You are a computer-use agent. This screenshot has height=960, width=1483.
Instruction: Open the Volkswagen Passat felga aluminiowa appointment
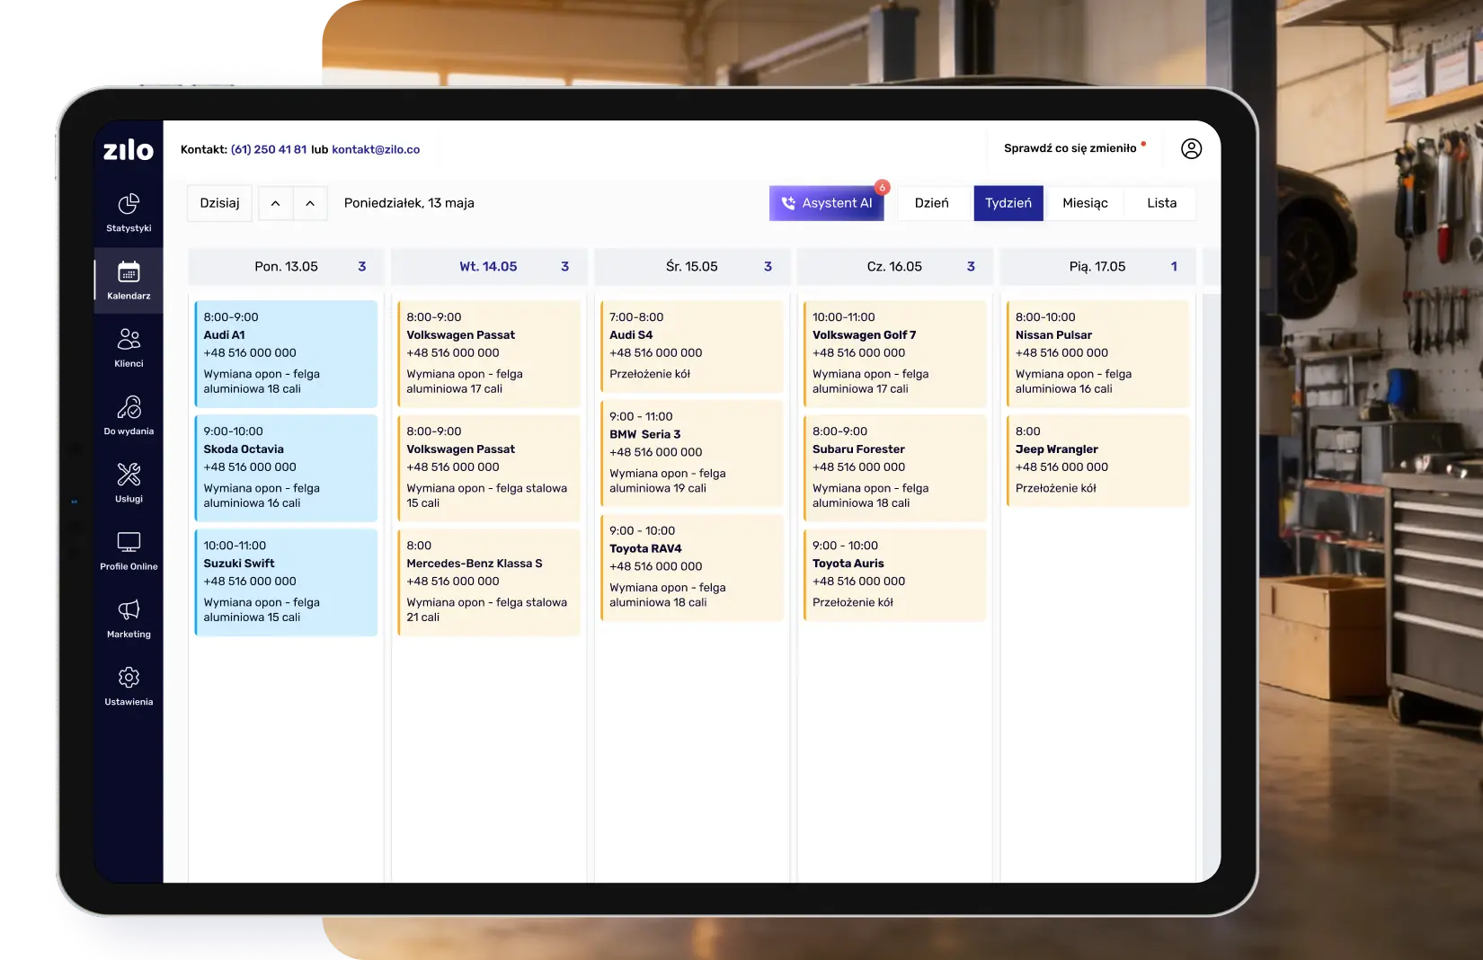(489, 353)
